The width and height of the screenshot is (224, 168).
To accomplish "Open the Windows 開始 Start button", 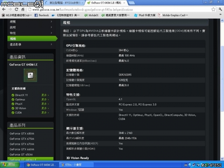I will (10, 165).
